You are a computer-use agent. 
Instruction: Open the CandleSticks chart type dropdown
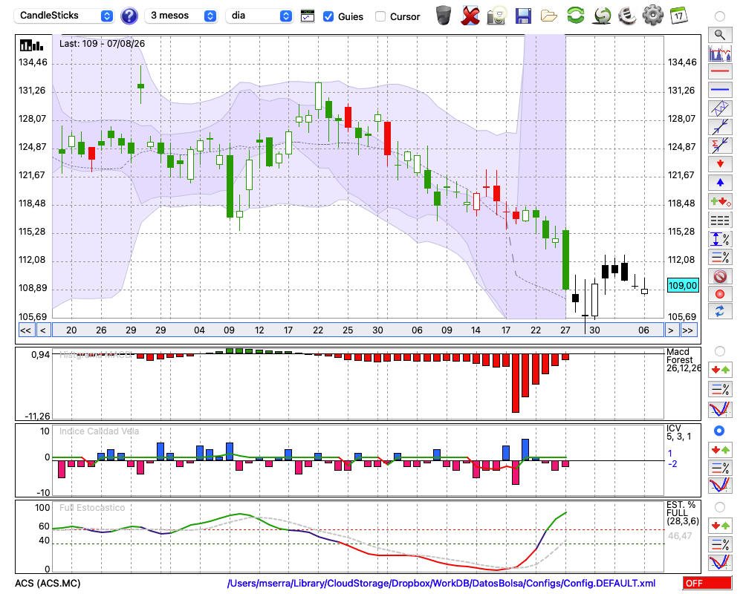point(64,16)
